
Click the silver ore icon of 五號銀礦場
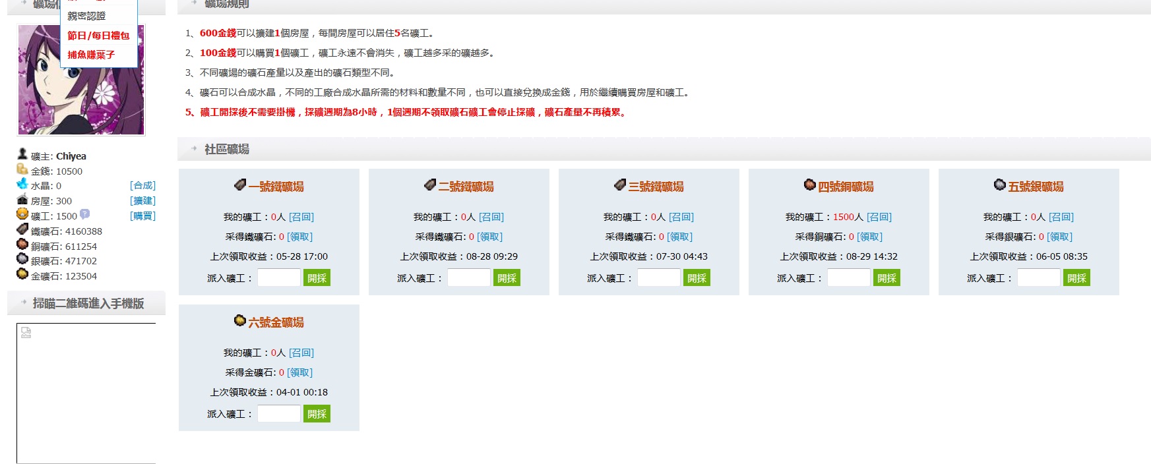(x=1000, y=185)
